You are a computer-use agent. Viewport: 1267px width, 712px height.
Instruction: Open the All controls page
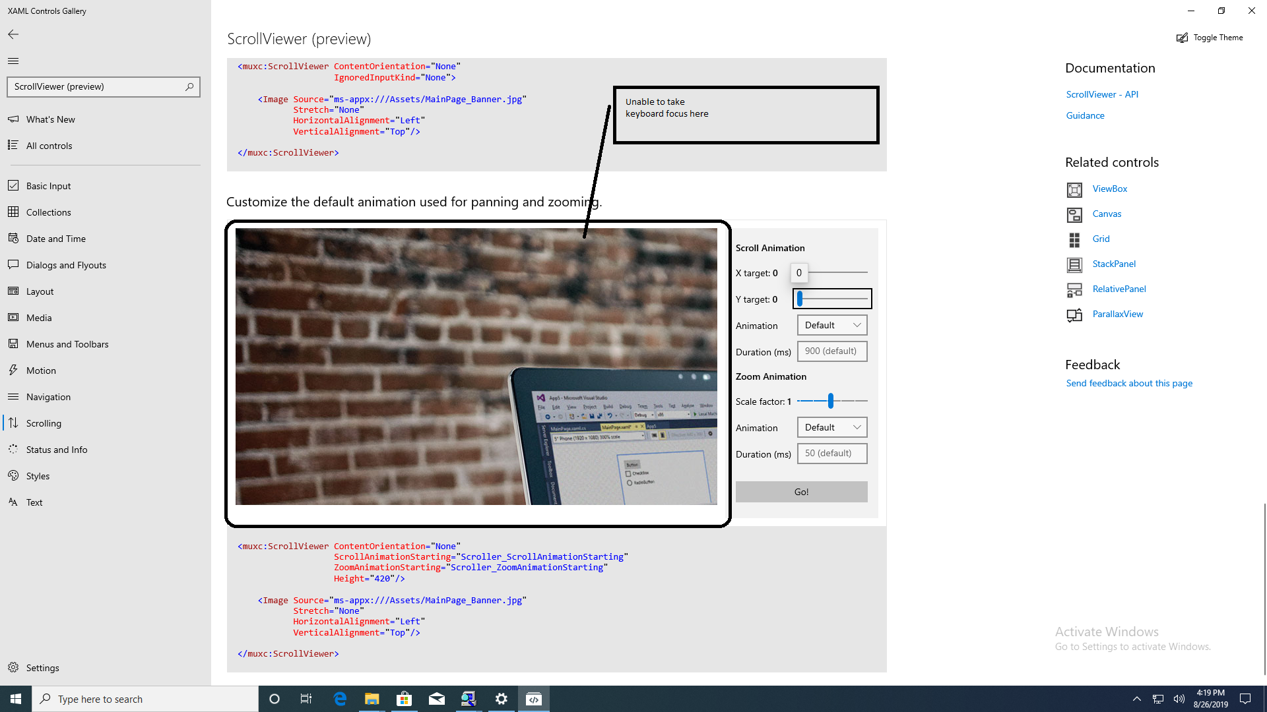49,145
